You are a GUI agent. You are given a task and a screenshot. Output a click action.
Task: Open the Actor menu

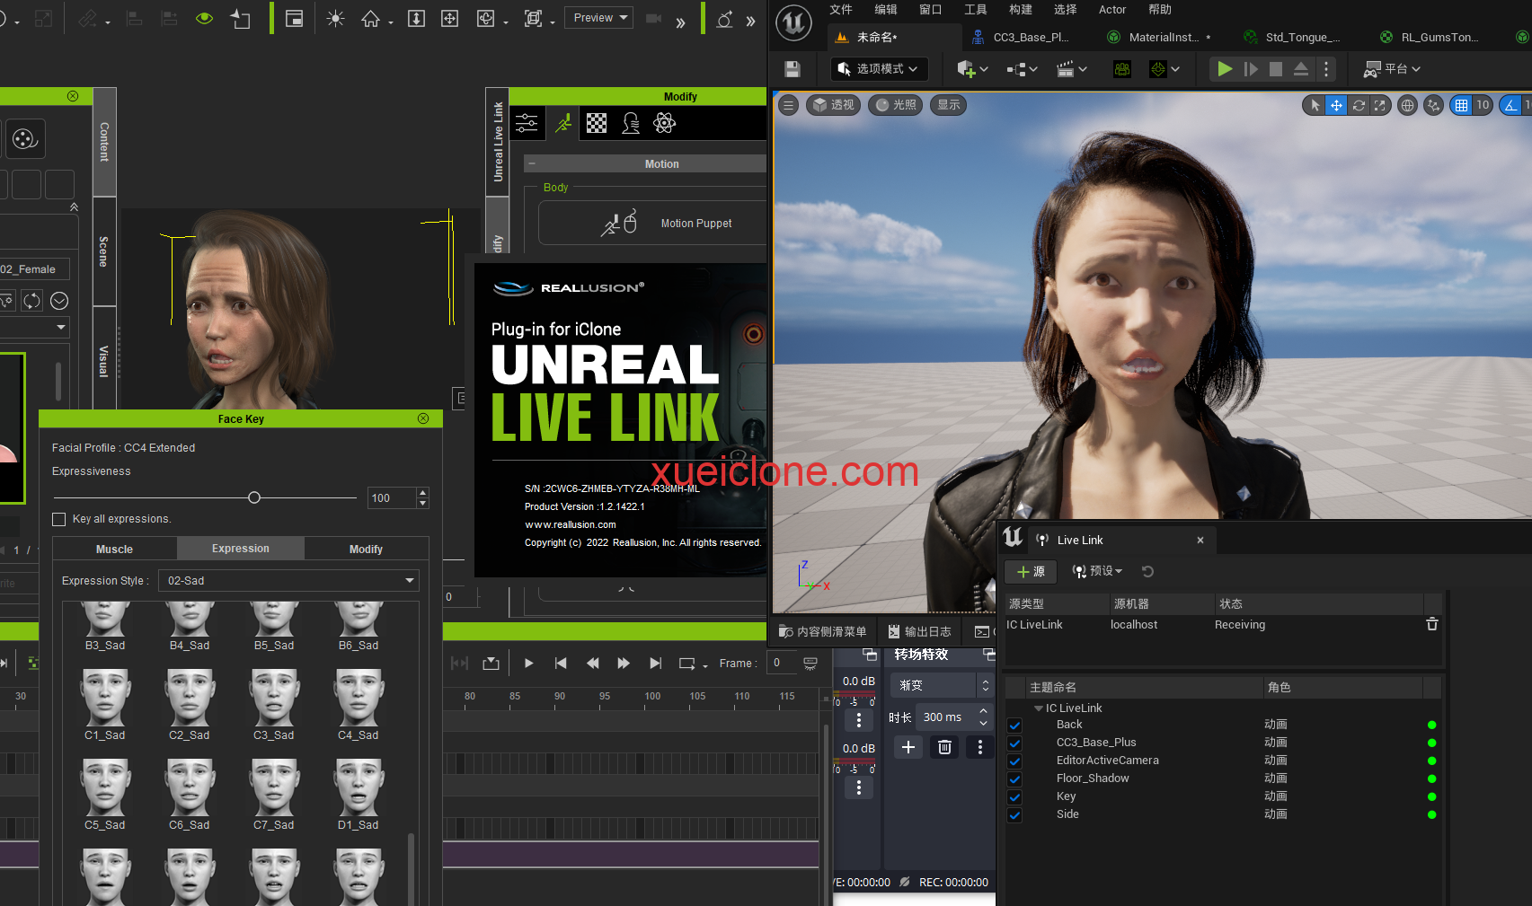tap(1112, 10)
